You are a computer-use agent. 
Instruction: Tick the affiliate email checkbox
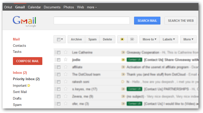point(59,67)
